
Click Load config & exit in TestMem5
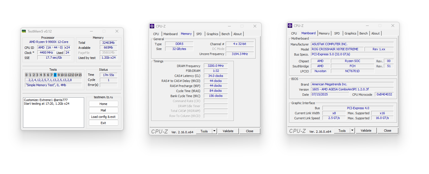[103, 117]
